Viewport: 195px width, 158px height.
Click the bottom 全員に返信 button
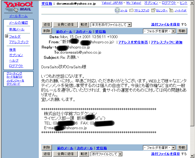66,154
